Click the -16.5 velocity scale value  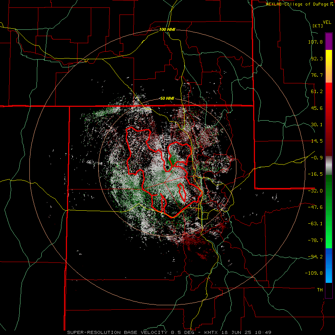coord(315,174)
